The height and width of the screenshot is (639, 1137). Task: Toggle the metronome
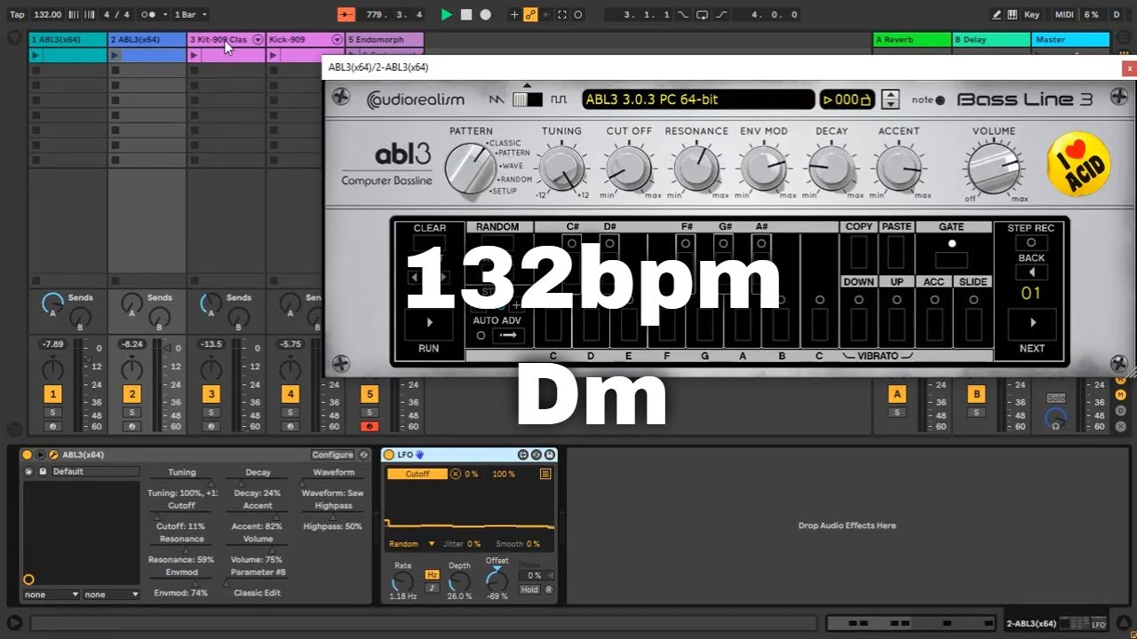point(148,14)
